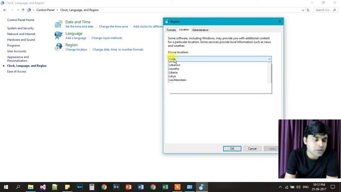Open Appearance and Personalization category
Viewport: 341px width, 192px height.
[x=18, y=59]
